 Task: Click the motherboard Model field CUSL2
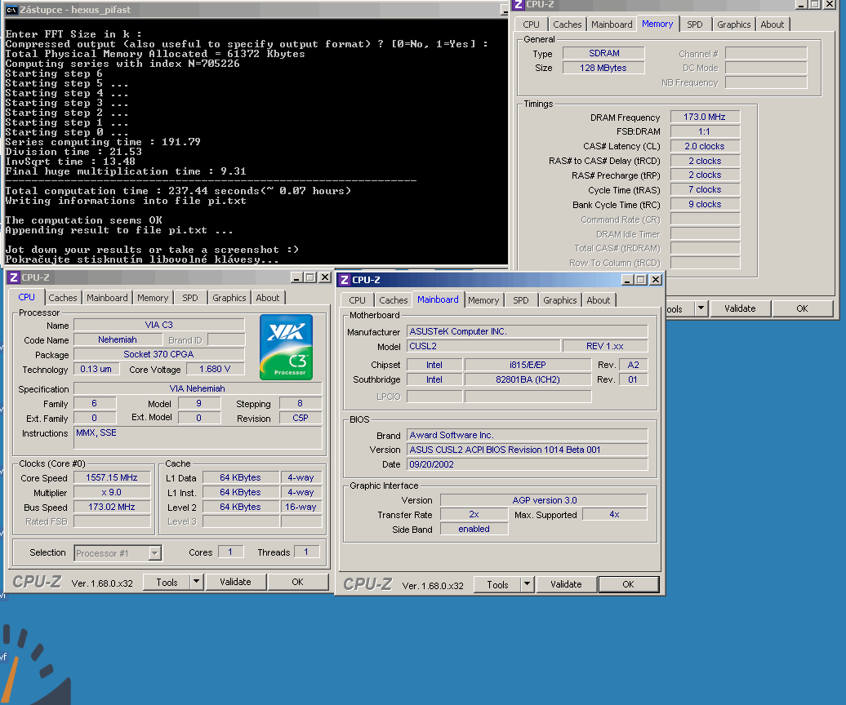[483, 346]
